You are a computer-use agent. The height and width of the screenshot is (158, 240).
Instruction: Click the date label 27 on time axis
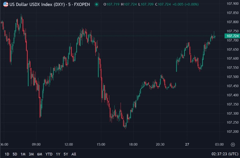coord(187,144)
